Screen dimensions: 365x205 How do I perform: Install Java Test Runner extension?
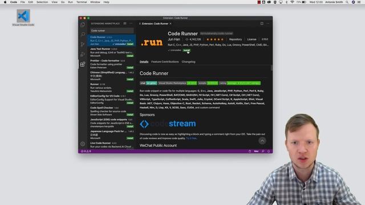click(130, 56)
